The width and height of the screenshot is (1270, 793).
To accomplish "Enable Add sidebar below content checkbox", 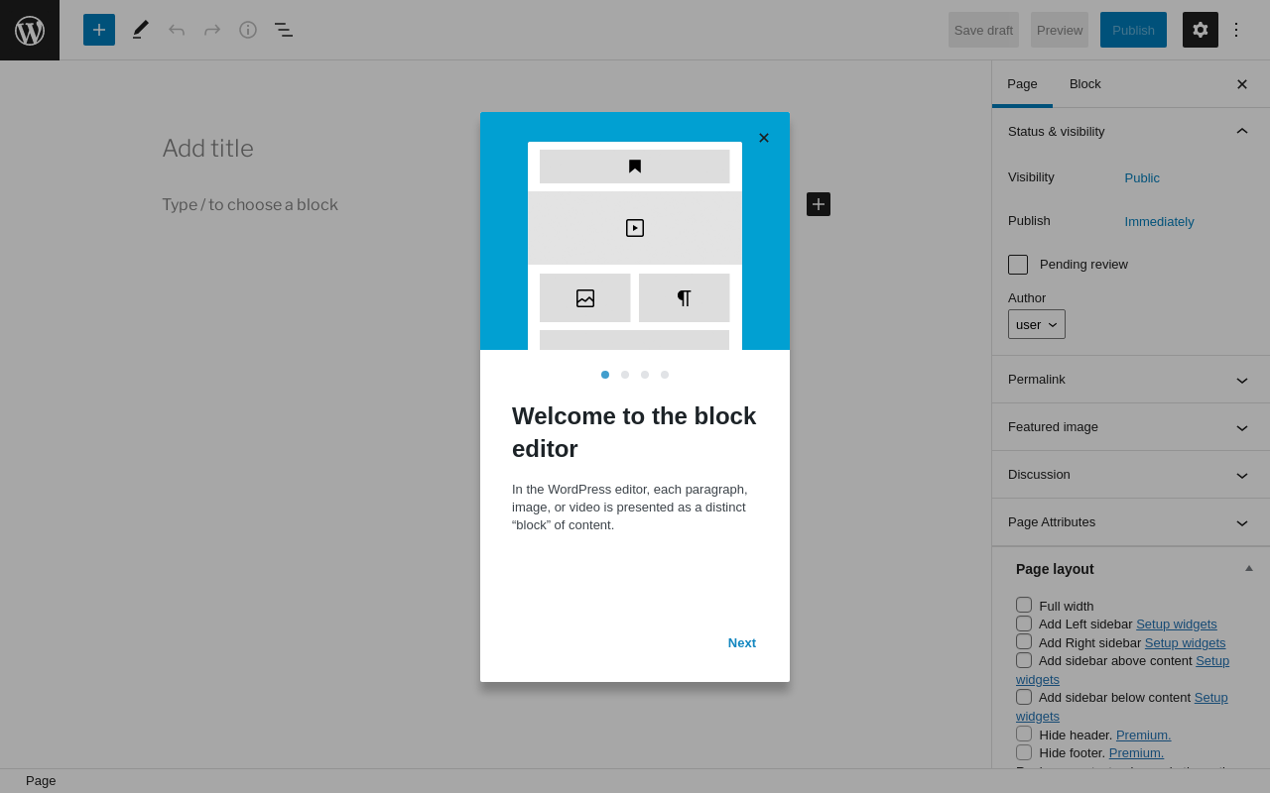I will (1024, 697).
